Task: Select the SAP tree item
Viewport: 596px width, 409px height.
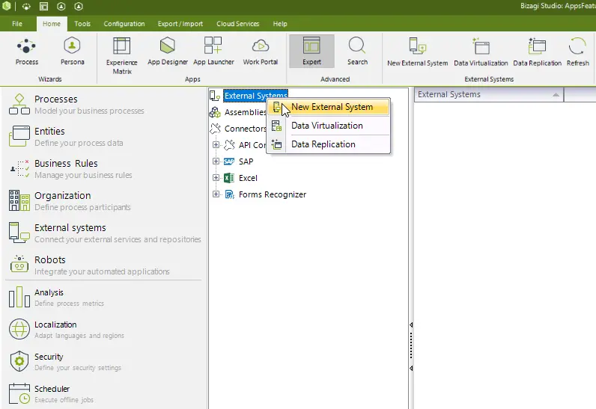Action: 246,162
